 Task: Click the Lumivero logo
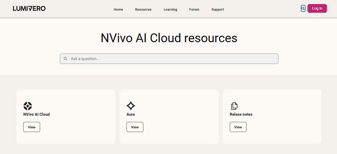pos(29,9)
